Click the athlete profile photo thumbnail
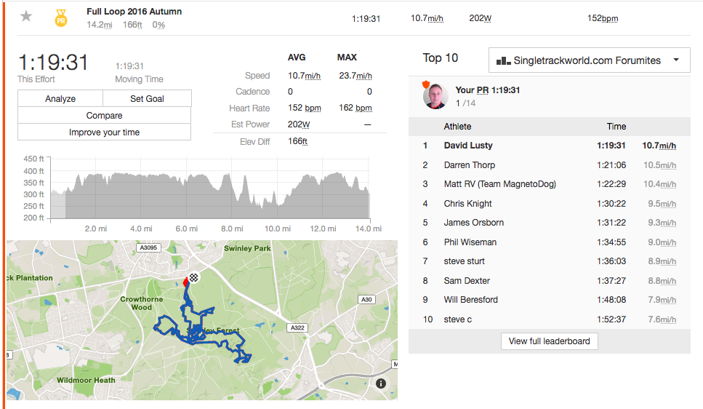703x409 pixels. pyautogui.click(x=435, y=96)
